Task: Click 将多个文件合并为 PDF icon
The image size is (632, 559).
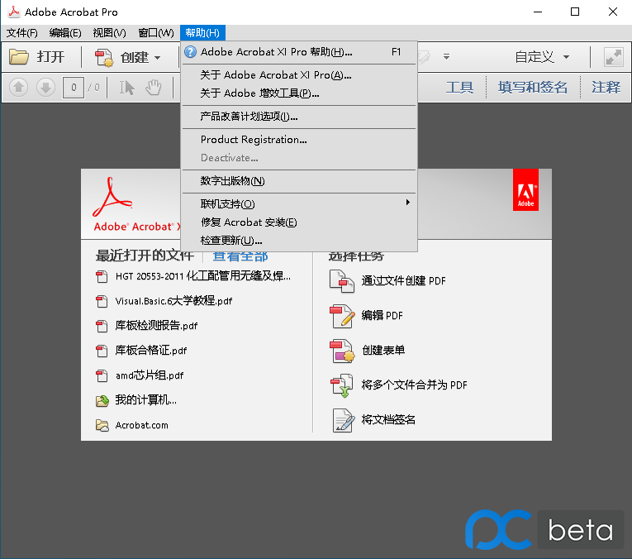Action: point(342,385)
